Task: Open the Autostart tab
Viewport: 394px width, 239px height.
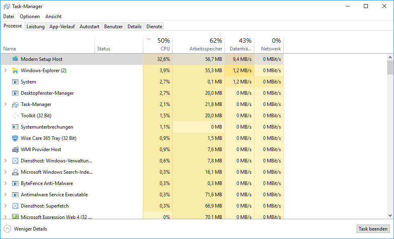Action: tap(89, 27)
